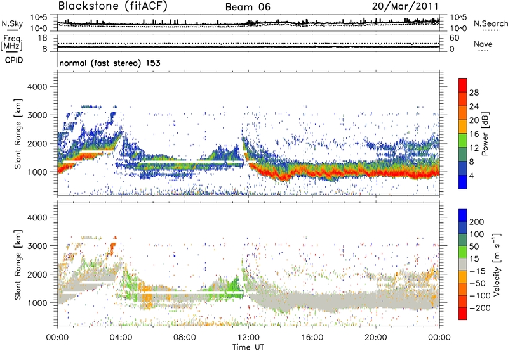
Task: Click the "16" Power colorbar label
Action: tap(474, 134)
